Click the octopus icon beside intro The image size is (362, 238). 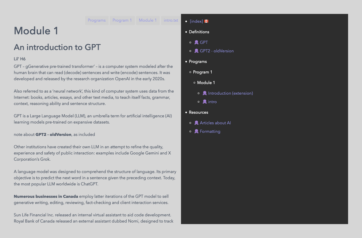click(205, 102)
